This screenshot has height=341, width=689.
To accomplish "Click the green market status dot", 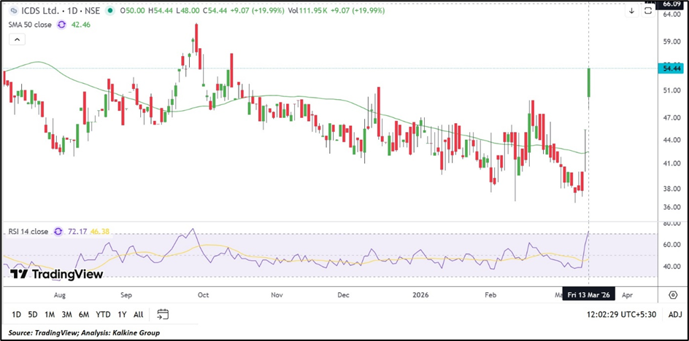I will [109, 11].
